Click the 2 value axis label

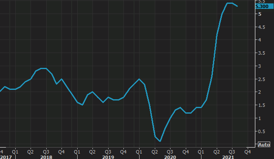tap(260, 92)
